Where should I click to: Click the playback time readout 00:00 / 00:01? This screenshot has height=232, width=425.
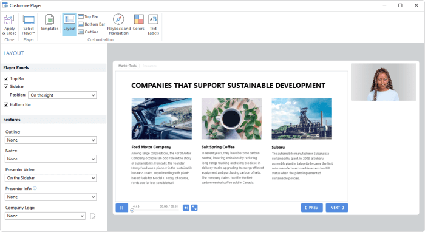(x=169, y=206)
